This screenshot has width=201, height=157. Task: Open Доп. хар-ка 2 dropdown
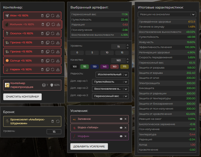click(x=110, y=89)
